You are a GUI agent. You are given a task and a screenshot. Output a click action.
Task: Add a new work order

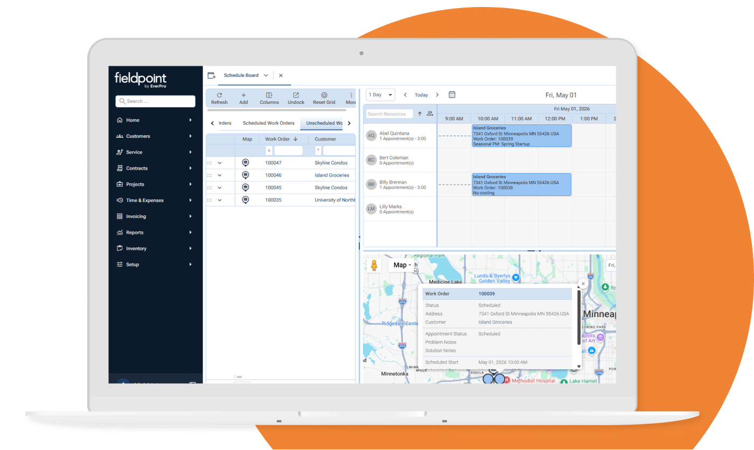click(x=243, y=99)
